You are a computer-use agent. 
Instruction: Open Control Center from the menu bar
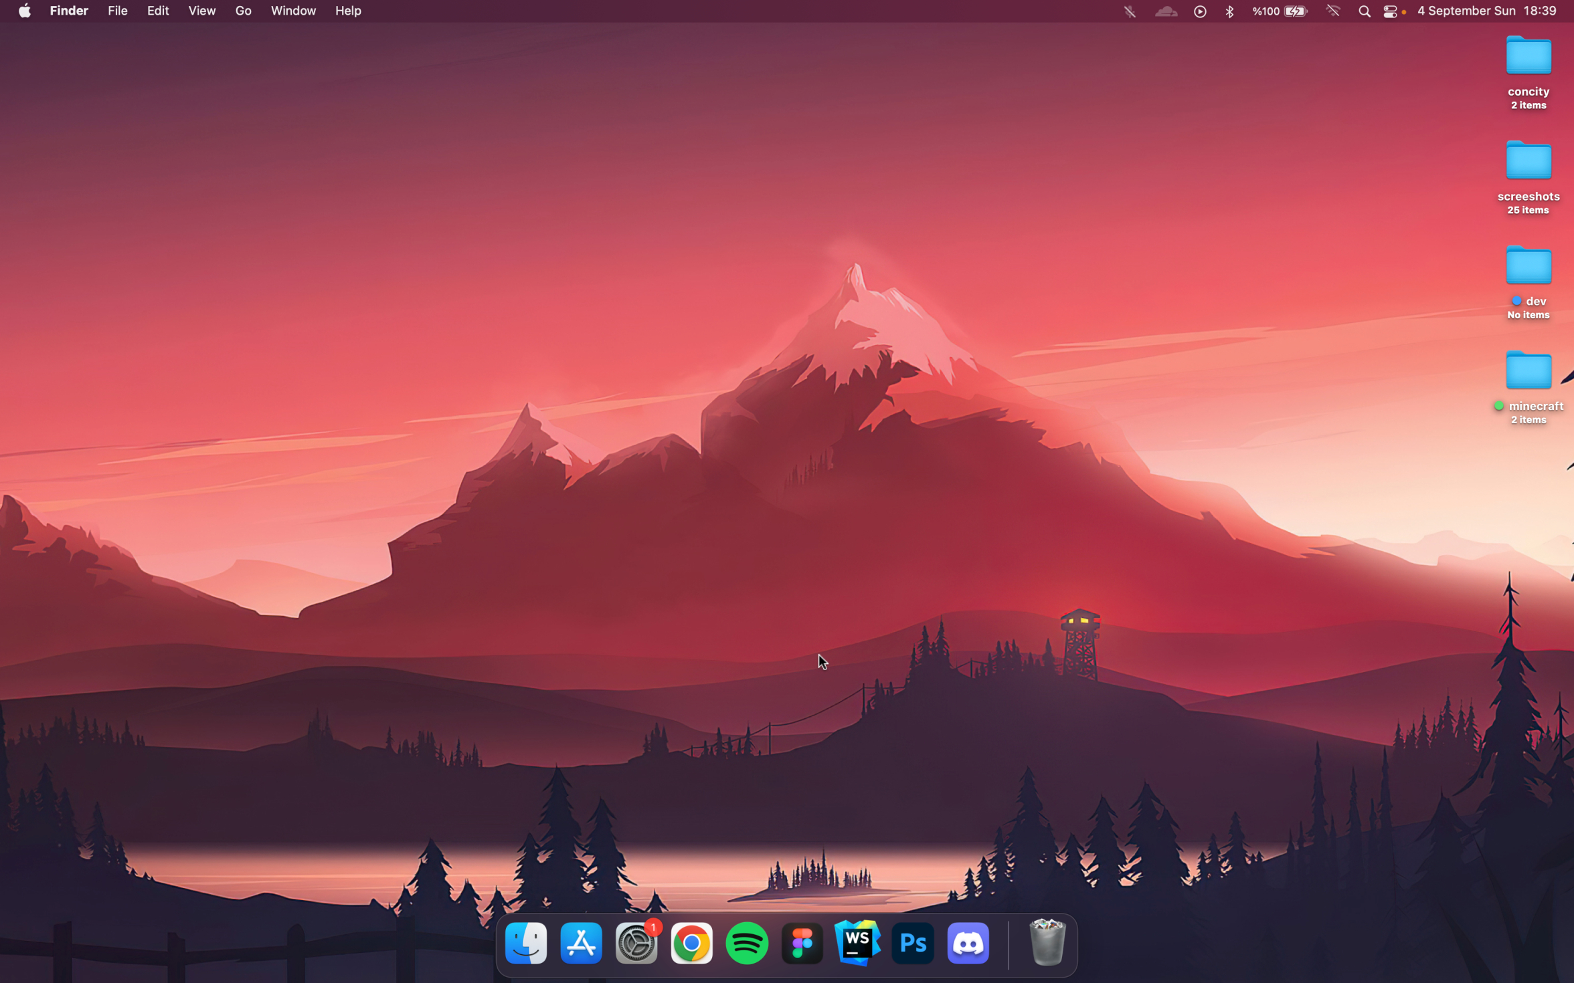1391,11
